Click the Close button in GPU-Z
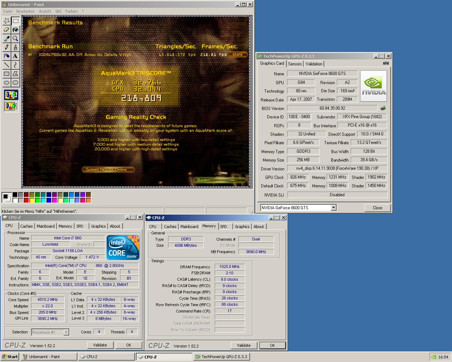The image size is (452, 362). [x=377, y=208]
